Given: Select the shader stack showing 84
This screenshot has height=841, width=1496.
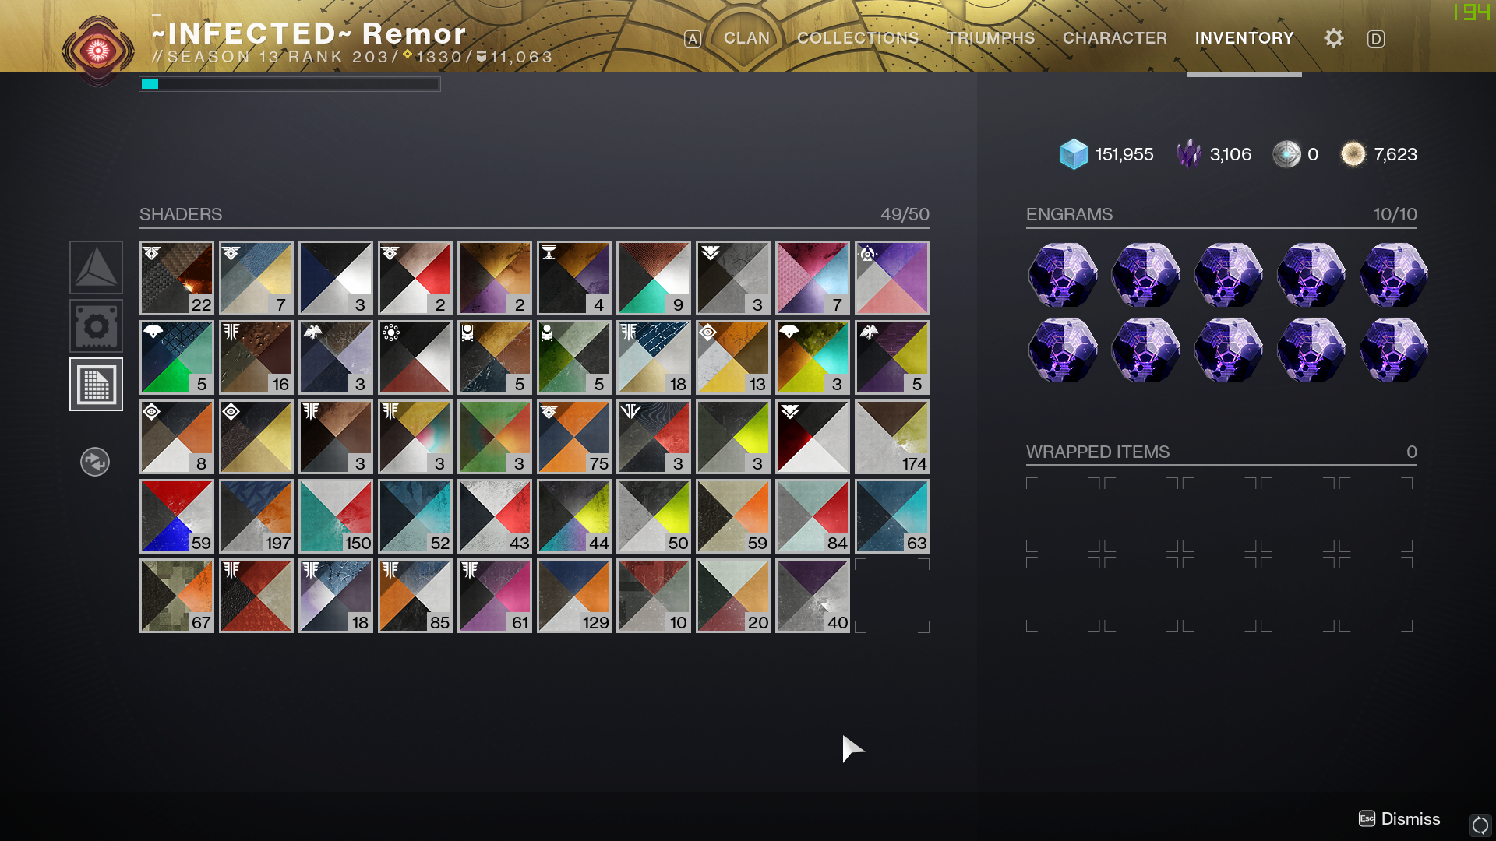Looking at the screenshot, I should pos(813,516).
